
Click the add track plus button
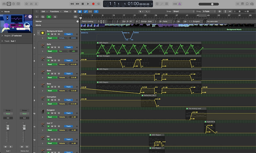click(37, 17)
